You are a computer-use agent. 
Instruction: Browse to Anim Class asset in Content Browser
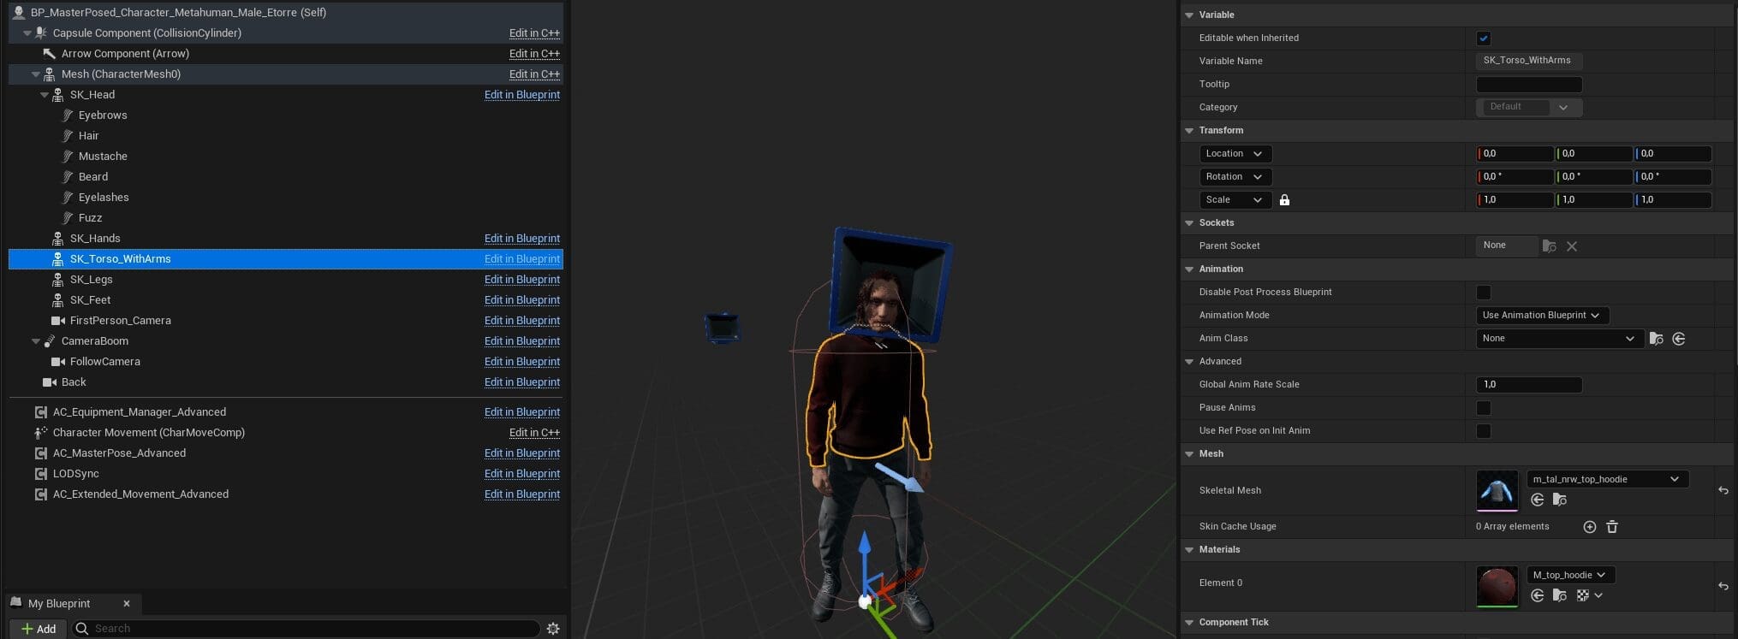[x=1656, y=339]
